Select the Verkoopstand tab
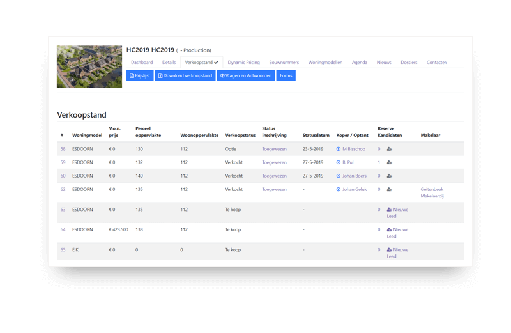 pos(201,62)
